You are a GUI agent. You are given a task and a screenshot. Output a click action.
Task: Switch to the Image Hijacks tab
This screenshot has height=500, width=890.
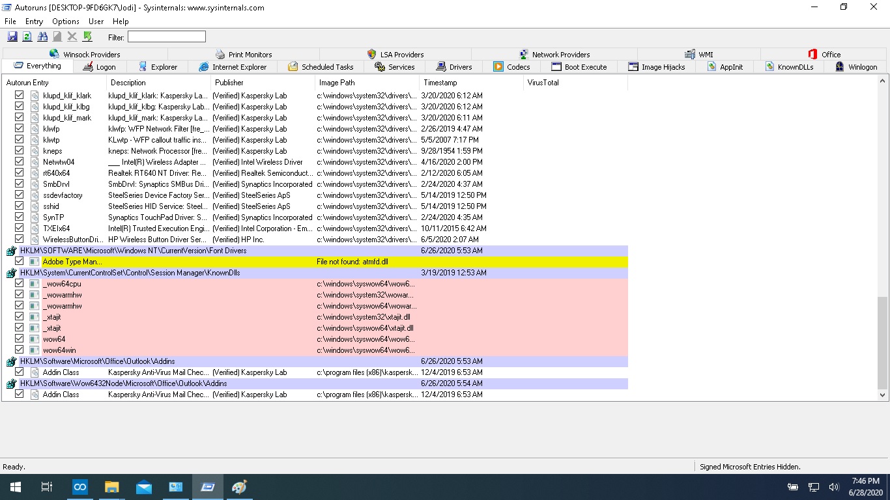click(657, 66)
